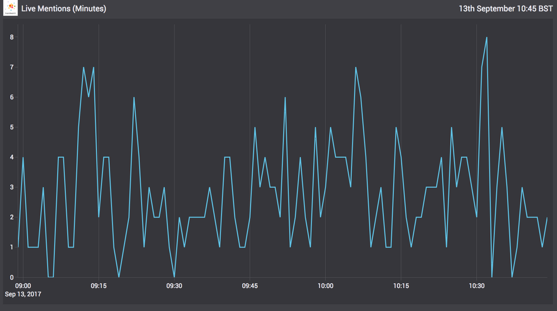The height and width of the screenshot is (311, 557).
Task: Click the Brandwatch logo icon
Action: pos(10,9)
